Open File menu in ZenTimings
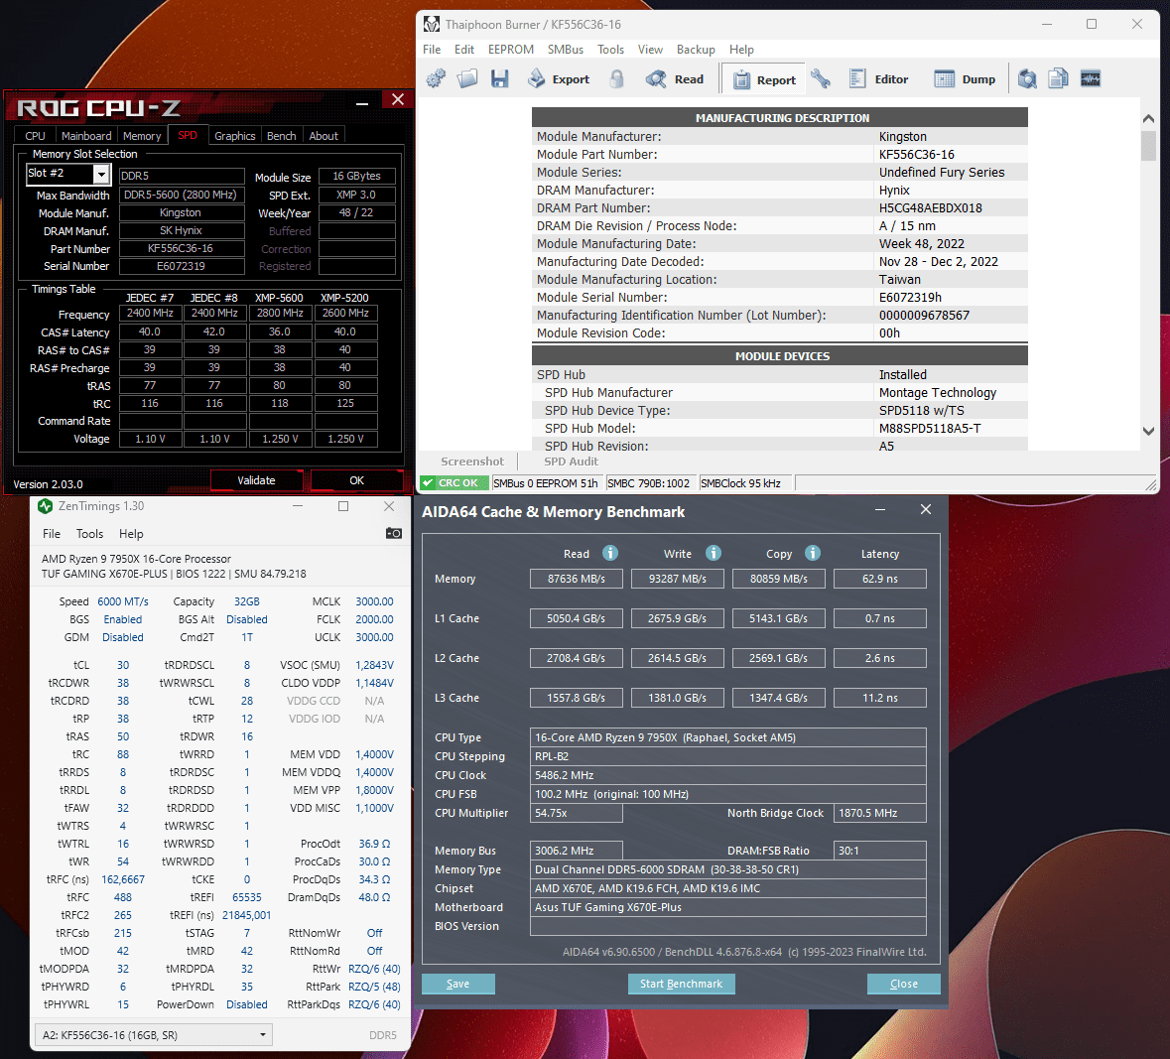 [52, 534]
